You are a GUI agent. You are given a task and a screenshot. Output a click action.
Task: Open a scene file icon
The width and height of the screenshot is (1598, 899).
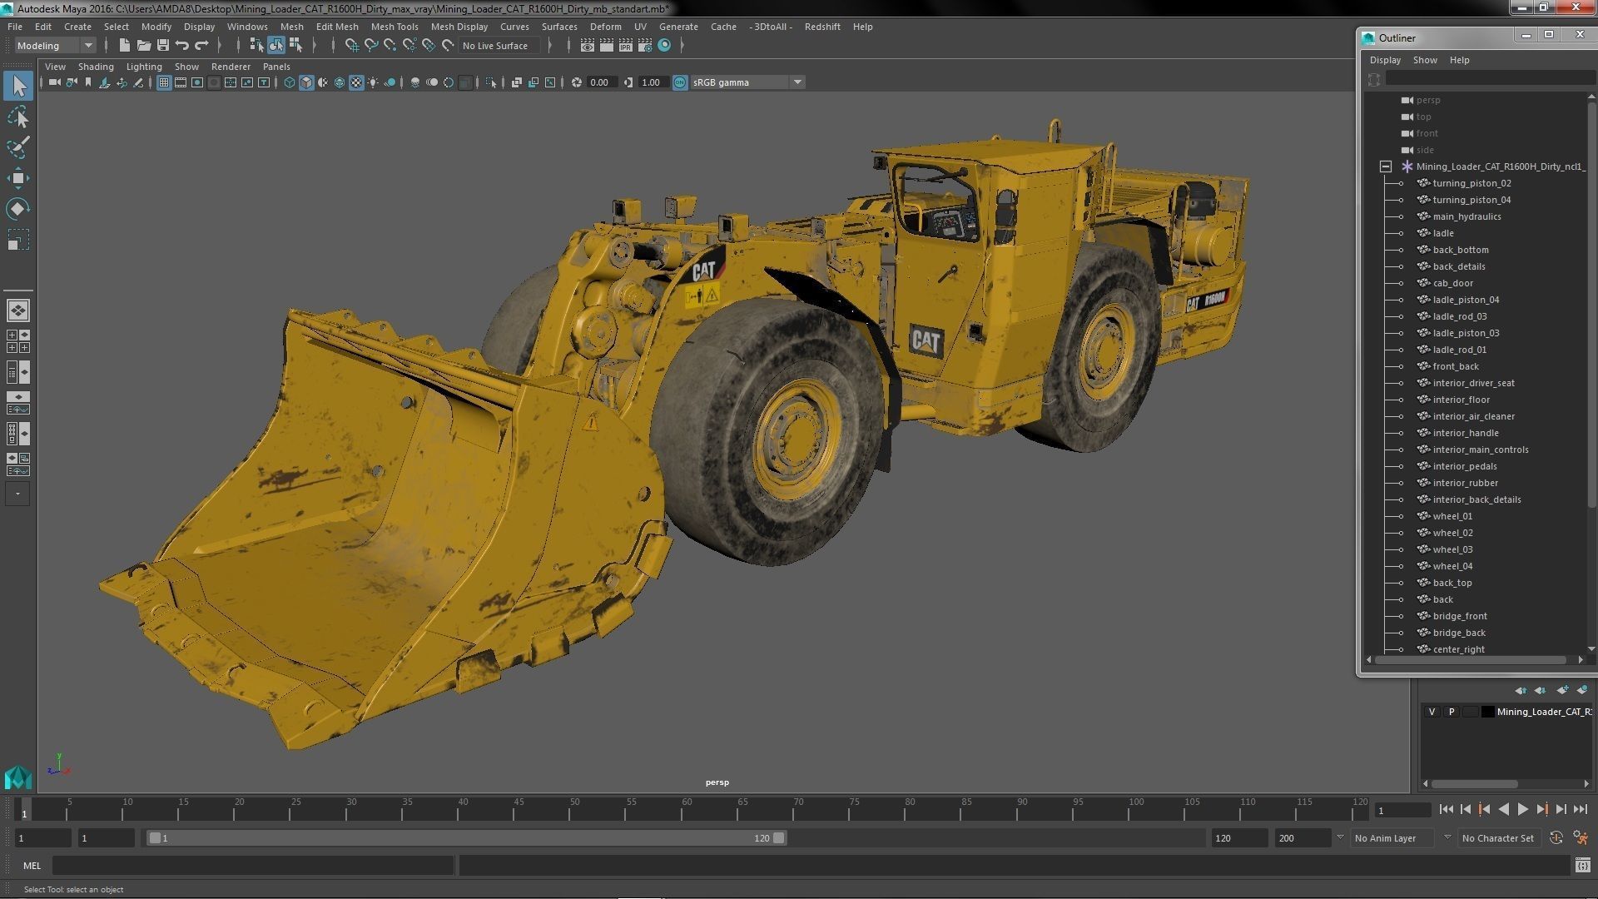(143, 46)
